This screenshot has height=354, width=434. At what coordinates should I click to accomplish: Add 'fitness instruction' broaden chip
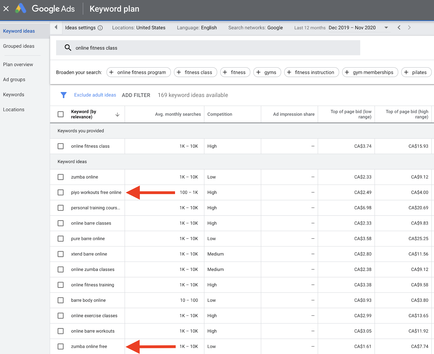tap(312, 72)
